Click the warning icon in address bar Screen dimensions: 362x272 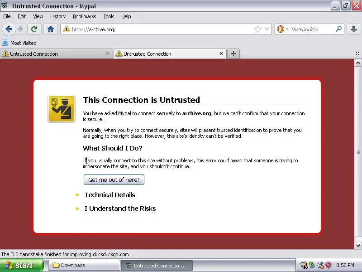67,29
